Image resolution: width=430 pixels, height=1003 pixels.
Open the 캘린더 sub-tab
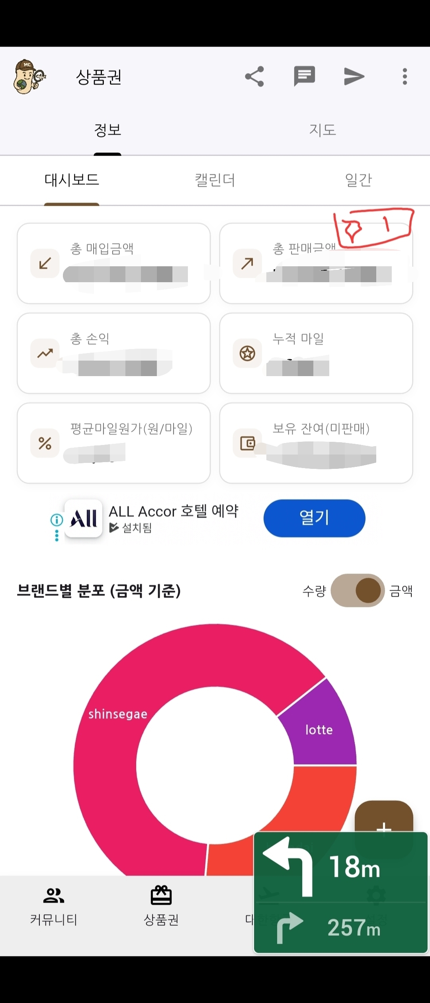click(215, 180)
